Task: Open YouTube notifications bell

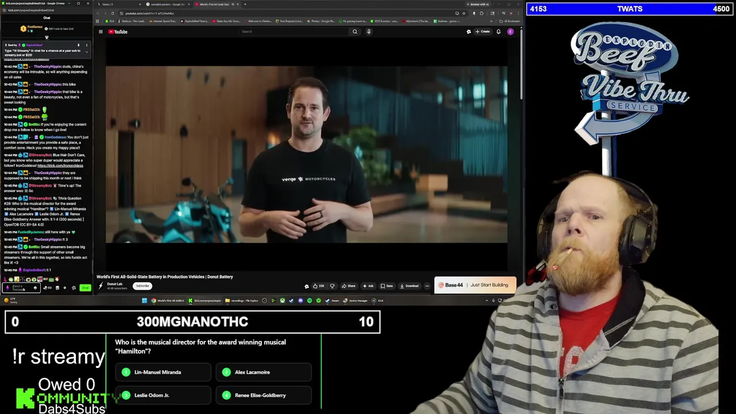Action: point(499,32)
